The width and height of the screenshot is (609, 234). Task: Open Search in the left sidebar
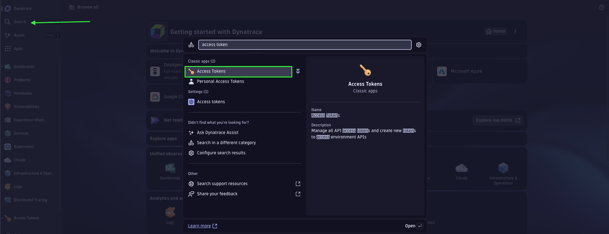20,22
